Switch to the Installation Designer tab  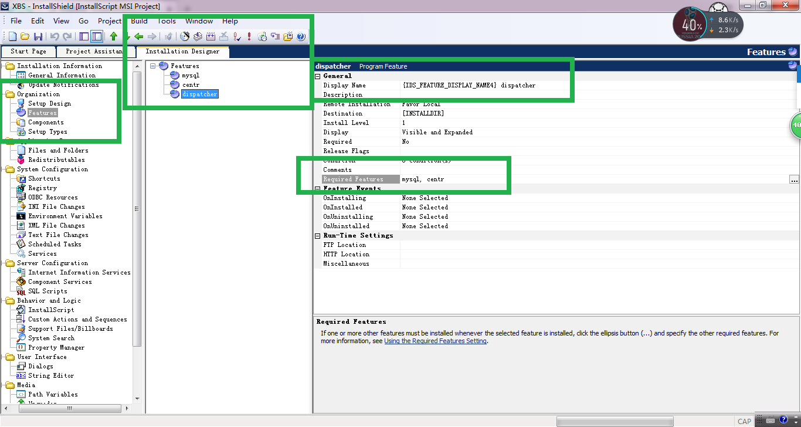click(182, 52)
